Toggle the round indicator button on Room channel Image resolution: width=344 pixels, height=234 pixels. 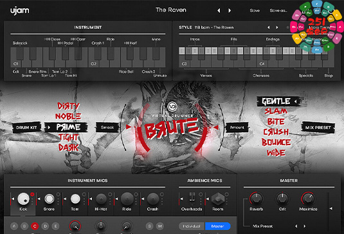226,195
